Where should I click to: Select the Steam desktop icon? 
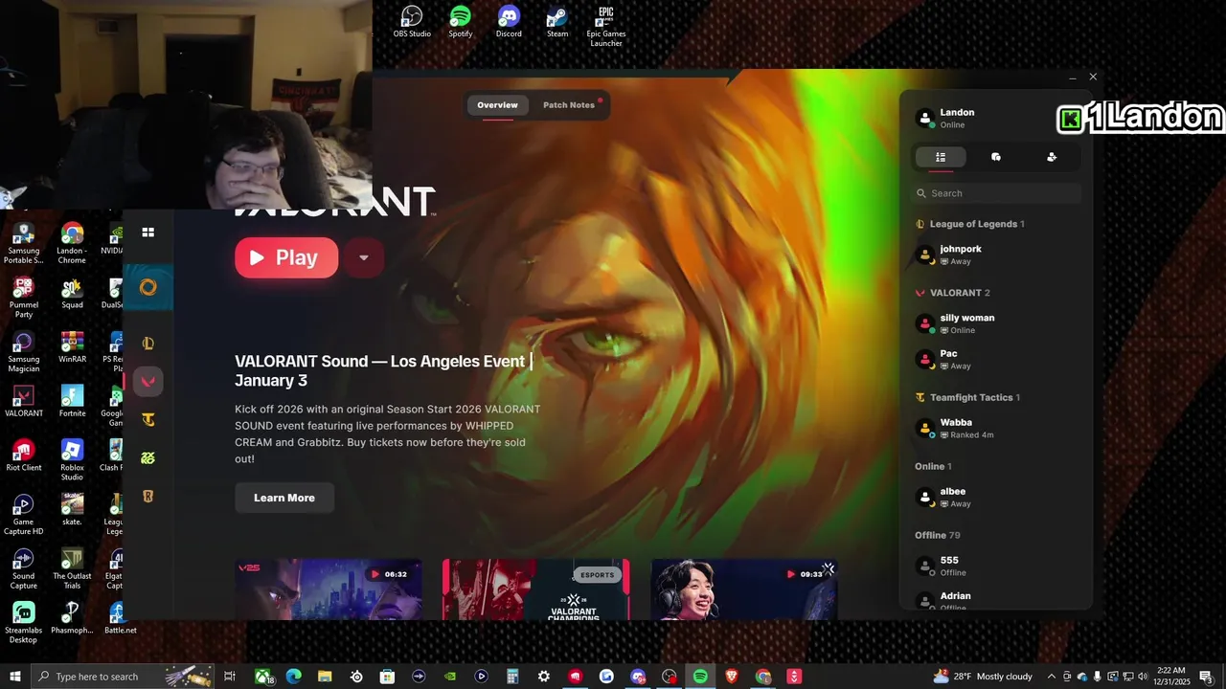point(557,21)
